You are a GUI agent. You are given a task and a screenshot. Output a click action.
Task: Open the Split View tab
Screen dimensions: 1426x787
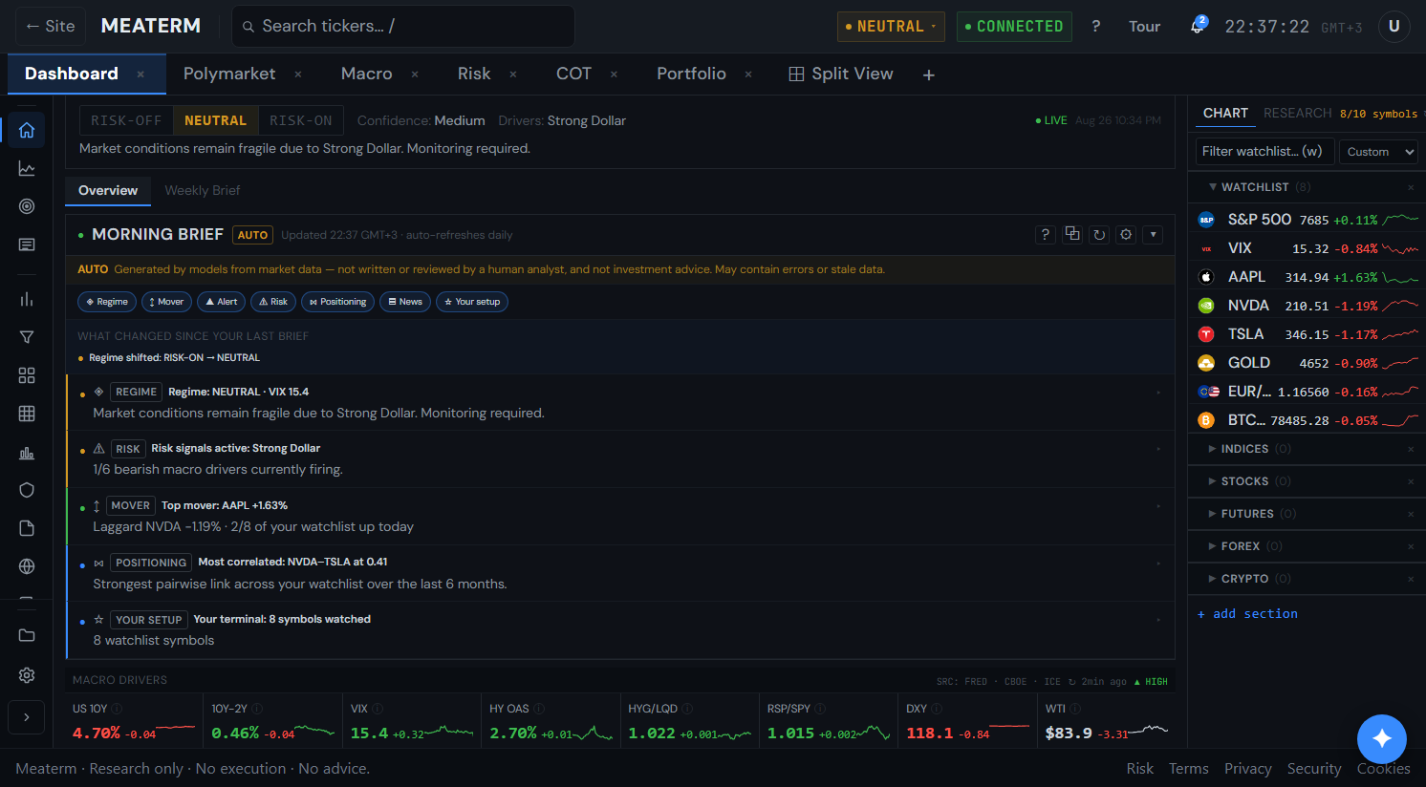pyautogui.click(x=841, y=74)
